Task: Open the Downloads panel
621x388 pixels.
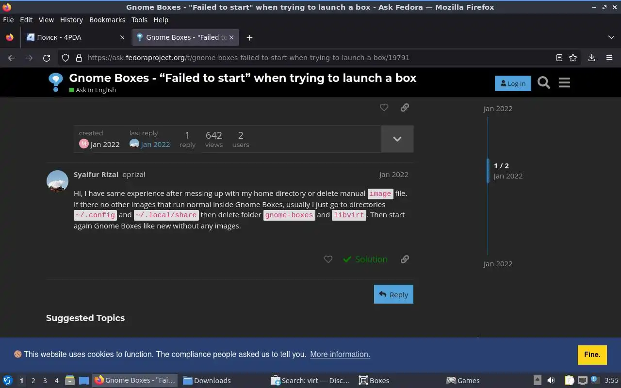Action: pyautogui.click(x=592, y=58)
